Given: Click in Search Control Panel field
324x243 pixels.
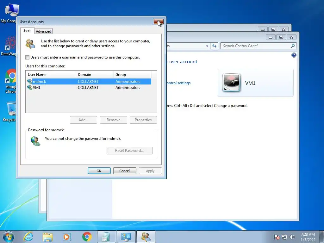Looking at the screenshot, I should click(256, 46).
